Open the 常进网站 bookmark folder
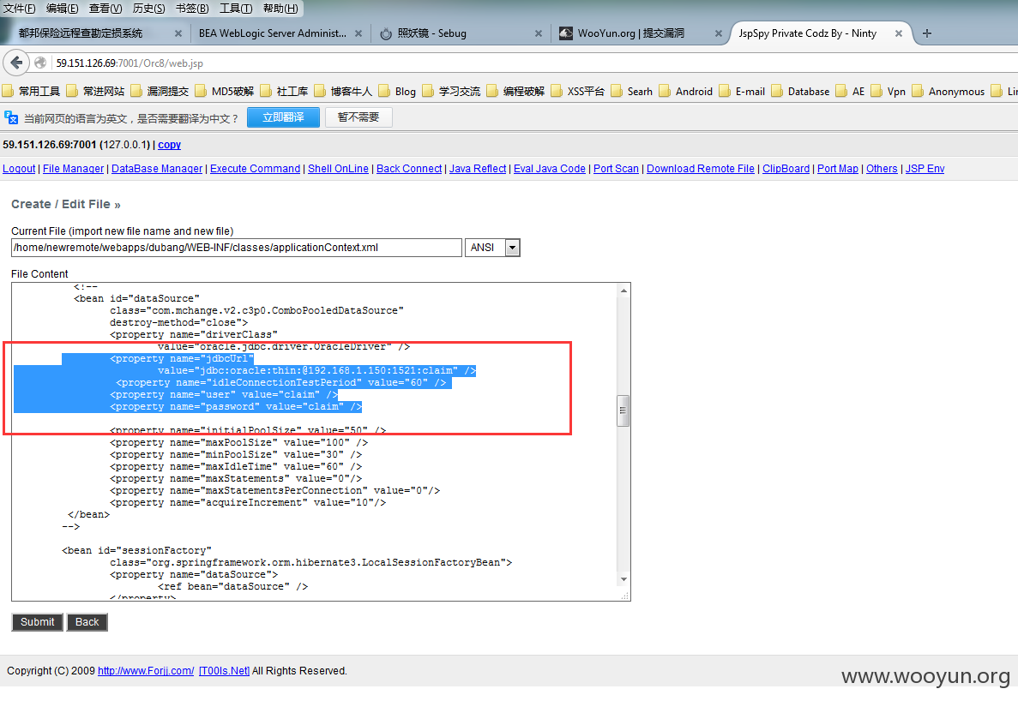1018x701 pixels. [96, 92]
